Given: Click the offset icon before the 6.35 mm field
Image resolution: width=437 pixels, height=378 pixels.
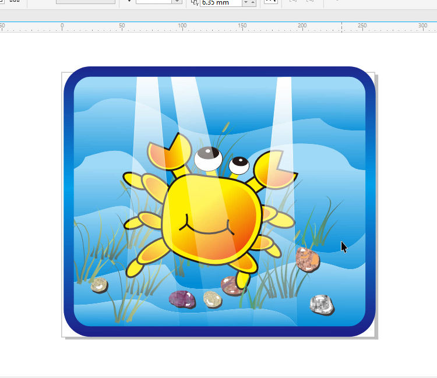Looking at the screenshot, I should point(195,3).
